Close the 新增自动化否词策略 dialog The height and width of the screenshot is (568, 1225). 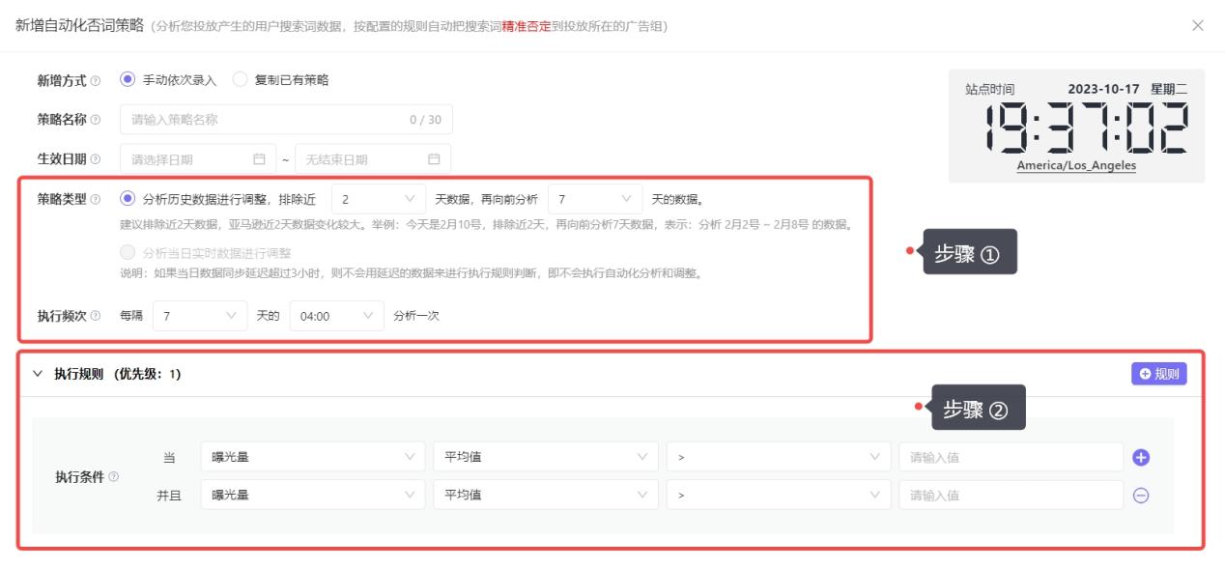1198,24
